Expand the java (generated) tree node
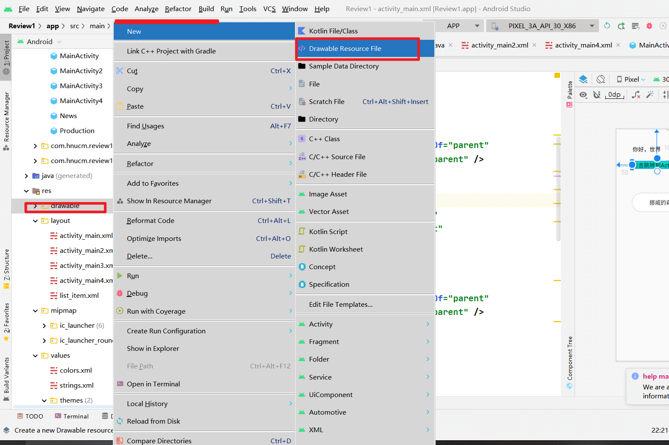The width and height of the screenshot is (669, 445). point(27,176)
